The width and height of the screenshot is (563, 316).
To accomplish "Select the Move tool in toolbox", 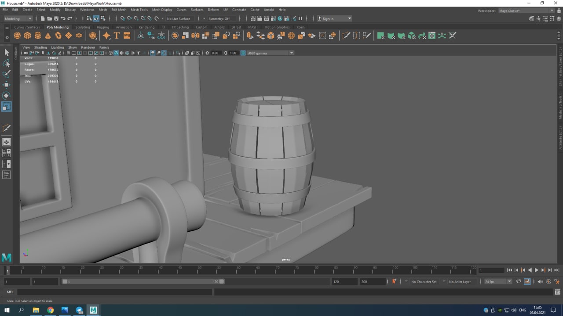I will point(7,85).
